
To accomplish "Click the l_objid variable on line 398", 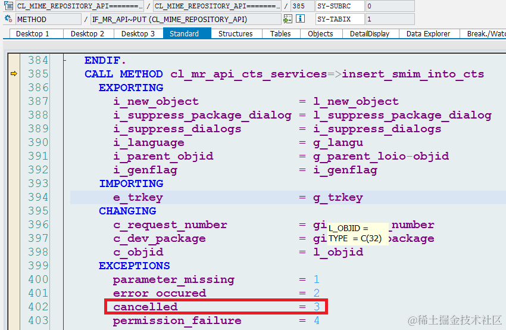I will pos(338,252).
